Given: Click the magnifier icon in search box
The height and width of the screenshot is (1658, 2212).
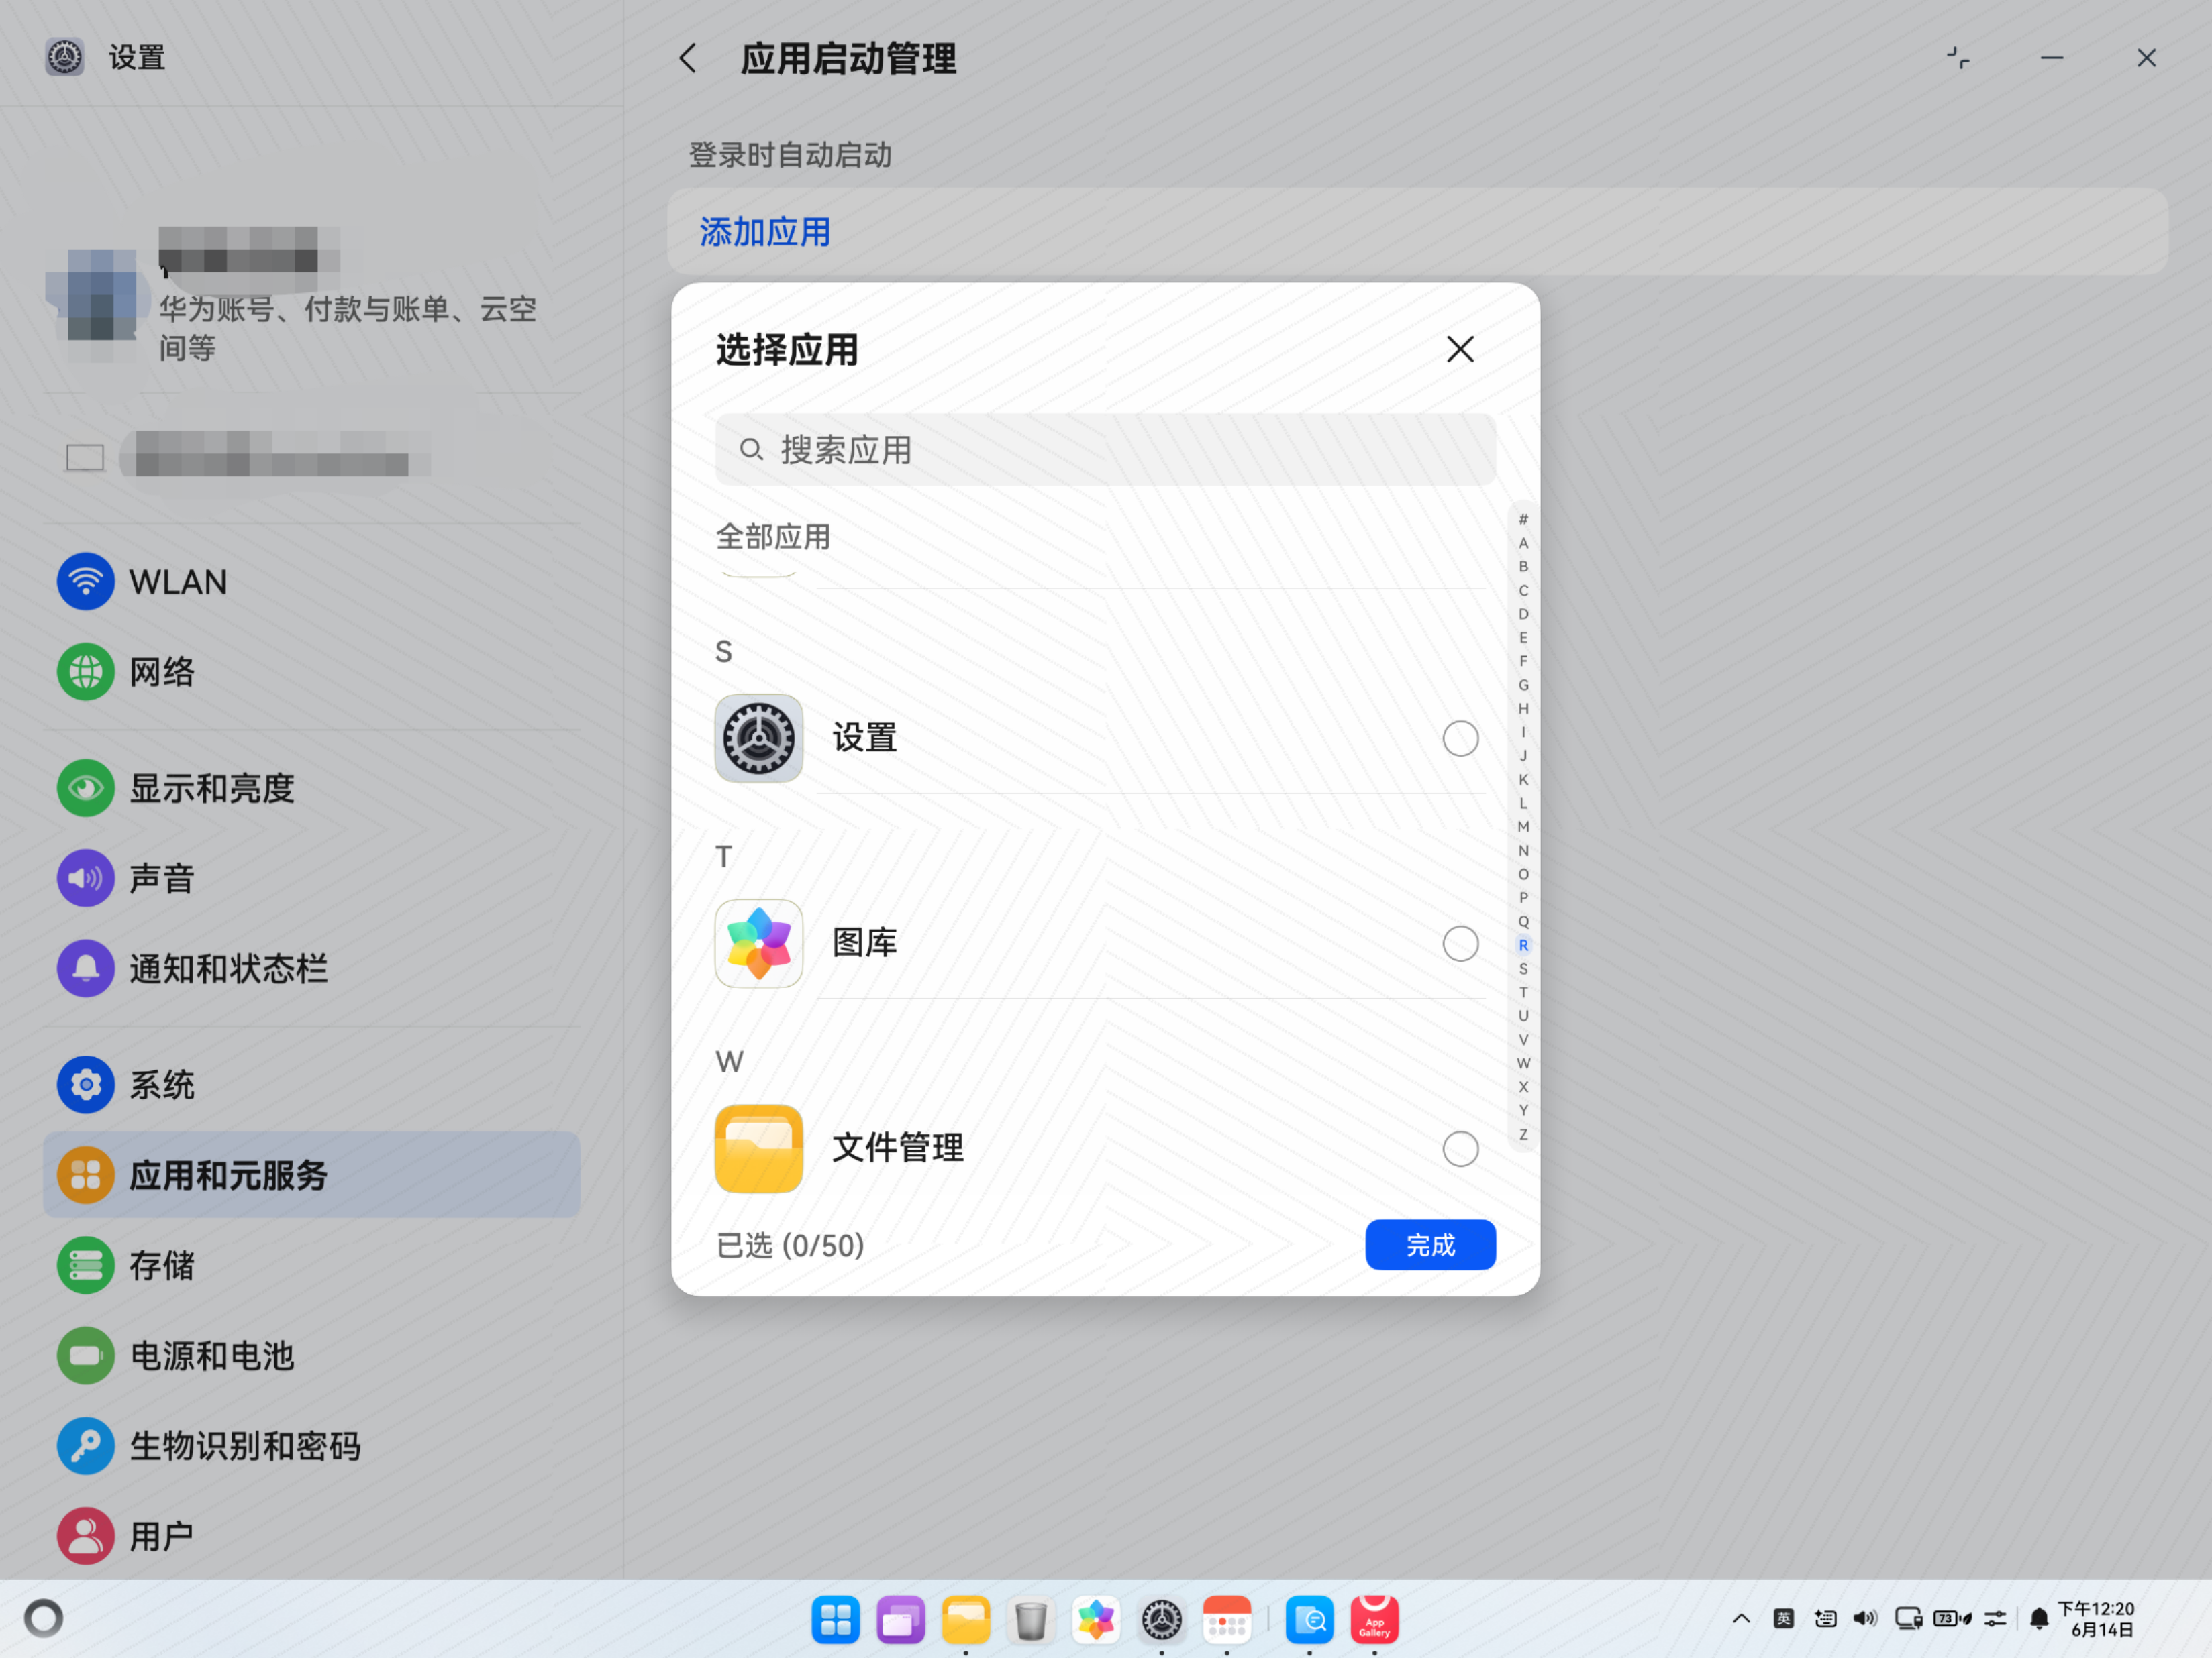Looking at the screenshot, I should click(751, 450).
